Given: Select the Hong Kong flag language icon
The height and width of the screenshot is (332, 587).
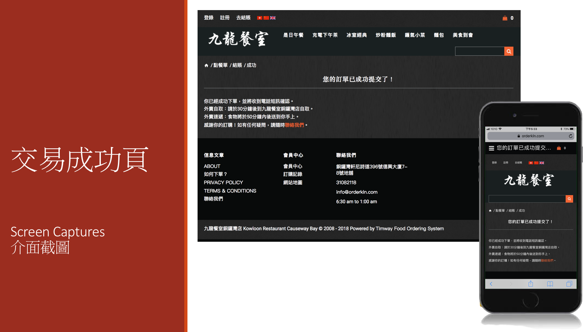Looking at the screenshot, I should (x=260, y=18).
